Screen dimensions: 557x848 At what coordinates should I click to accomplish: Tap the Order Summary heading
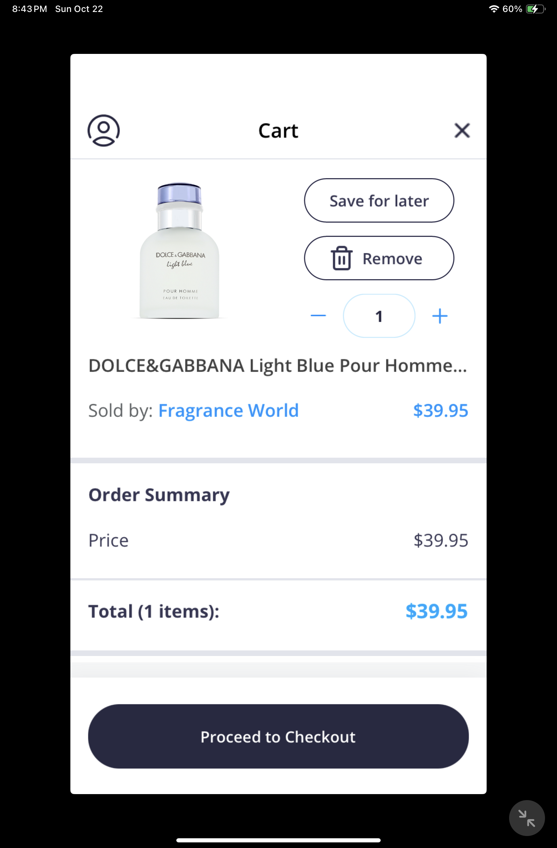tap(159, 495)
